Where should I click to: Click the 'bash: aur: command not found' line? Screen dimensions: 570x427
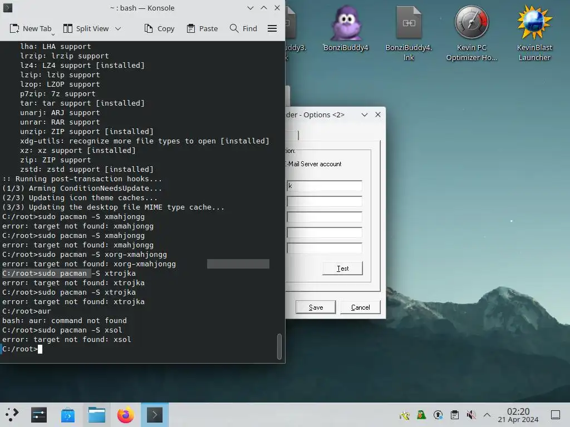65,321
